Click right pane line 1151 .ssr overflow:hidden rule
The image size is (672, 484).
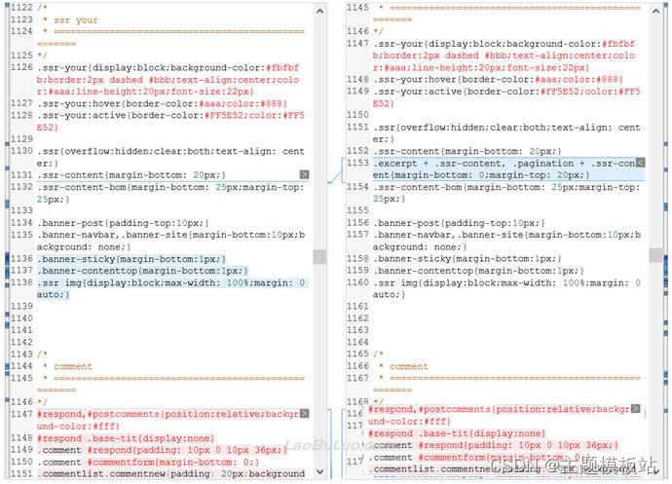point(506,132)
